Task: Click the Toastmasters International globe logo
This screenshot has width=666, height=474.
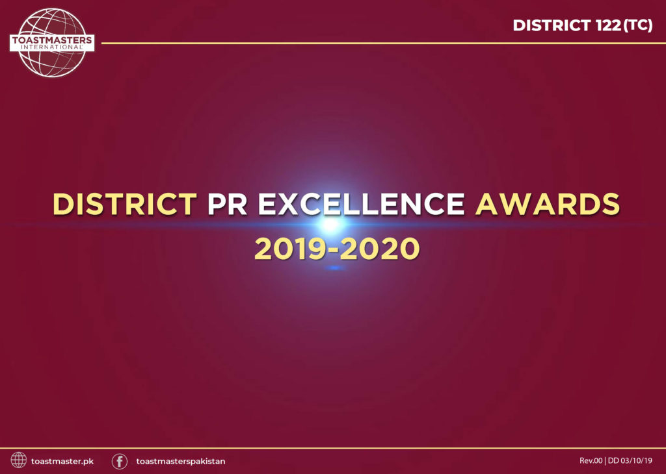Action: [52, 43]
